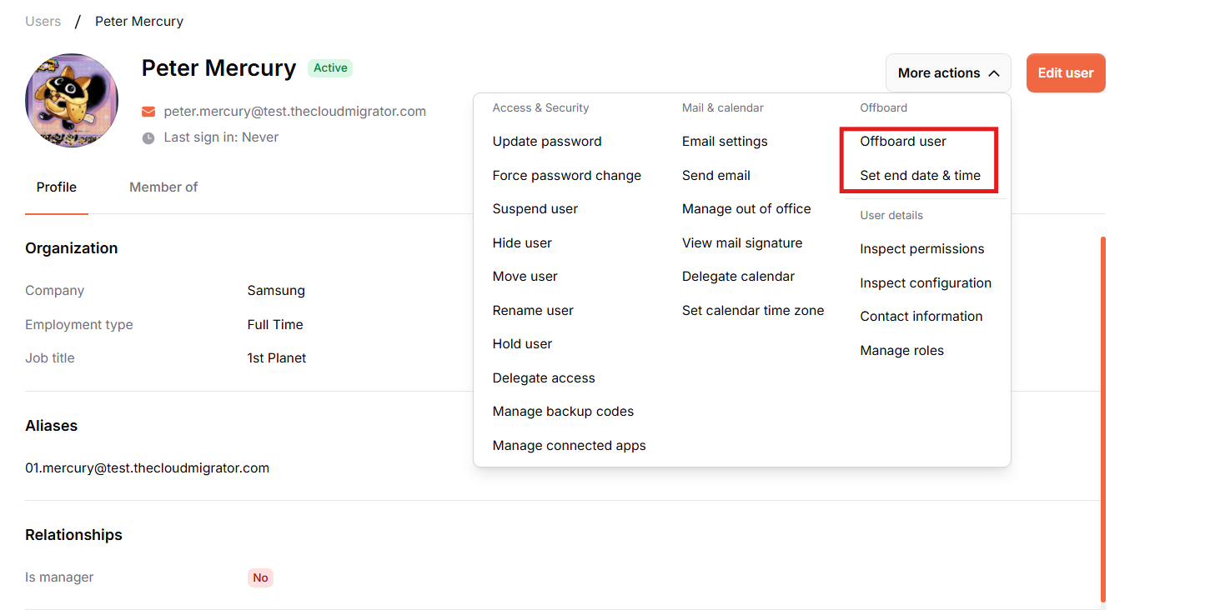This screenshot has height=610, width=1205.
Task: Click Suspend user menu entry
Action: click(535, 209)
